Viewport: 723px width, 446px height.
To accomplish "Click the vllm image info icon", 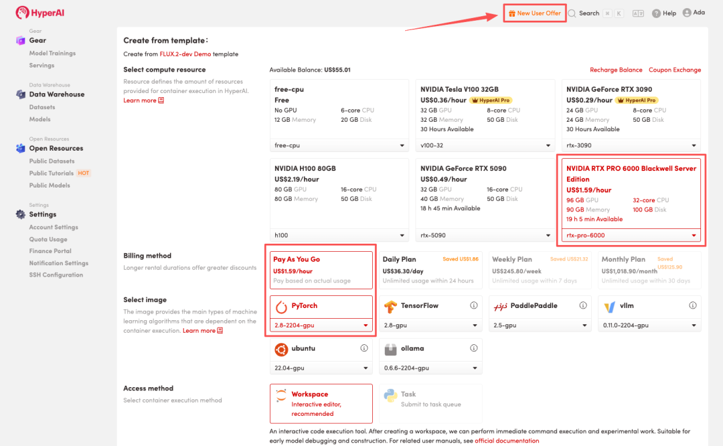I will pos(692,305).
